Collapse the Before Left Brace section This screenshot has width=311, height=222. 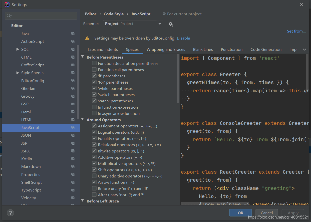pos(83,201)
